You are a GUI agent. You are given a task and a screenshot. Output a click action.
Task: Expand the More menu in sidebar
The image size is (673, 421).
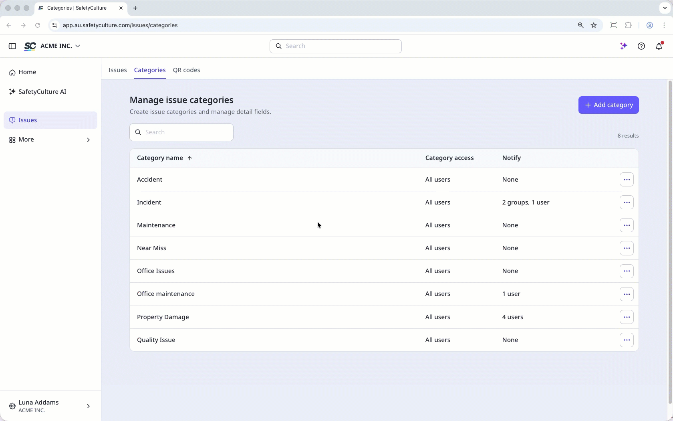pos(50,140)
